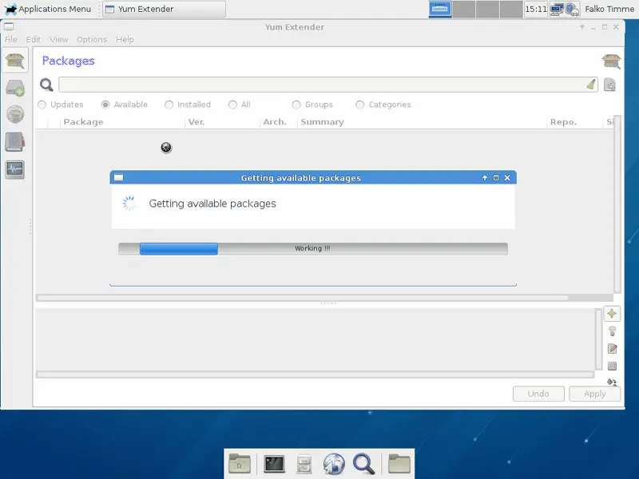The image size is (639, 479).
Task: Open the View menu
Action: (58, 39)
